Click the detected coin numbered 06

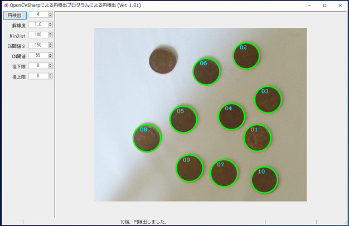(x=206, y=72)
